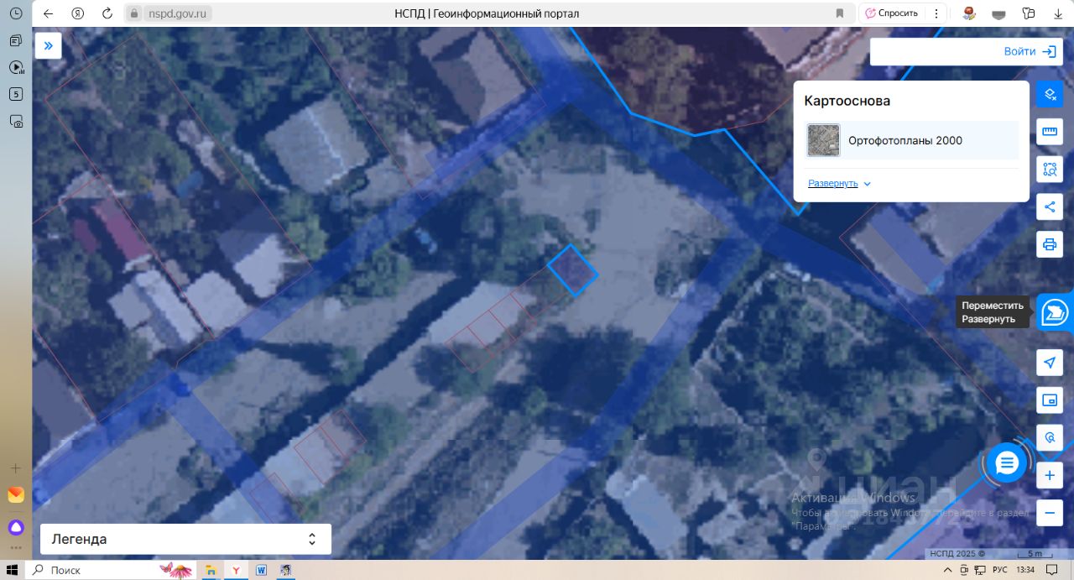Select the Ортофотопланы 2000 basemap thumbnail
1074x580 pixels.
click(x=823, y=140)
